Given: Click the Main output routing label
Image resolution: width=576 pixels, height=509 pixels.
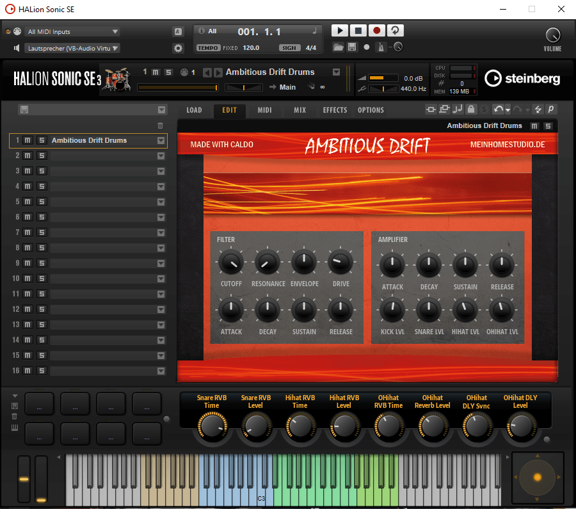Looking at the screenshot, I should 287,87.
